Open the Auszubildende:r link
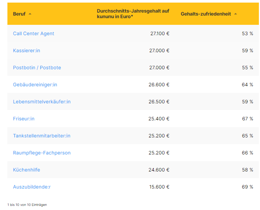Viewport: 260px width, 210px height. [x=32, y=187]
